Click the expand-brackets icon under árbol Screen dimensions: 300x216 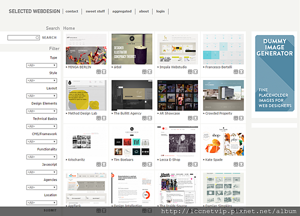pyautogui.click(x=149, y=71)
